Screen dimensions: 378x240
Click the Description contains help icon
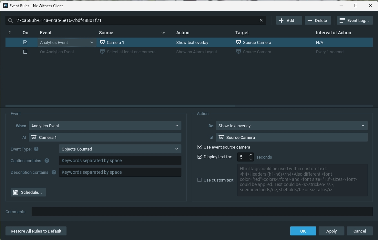pyautogui.click(x=54, y=172)
